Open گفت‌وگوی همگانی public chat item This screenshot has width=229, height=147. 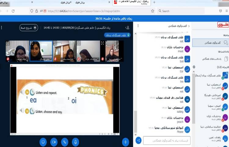(x=211, y=43)
